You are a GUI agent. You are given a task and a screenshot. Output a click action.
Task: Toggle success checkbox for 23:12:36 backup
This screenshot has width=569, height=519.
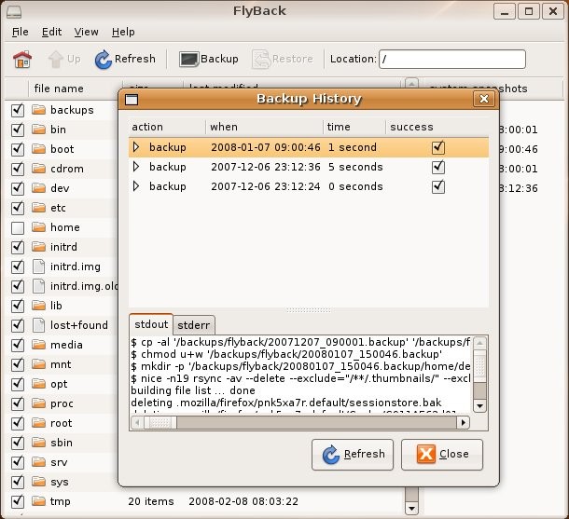(x=438, y=167)
